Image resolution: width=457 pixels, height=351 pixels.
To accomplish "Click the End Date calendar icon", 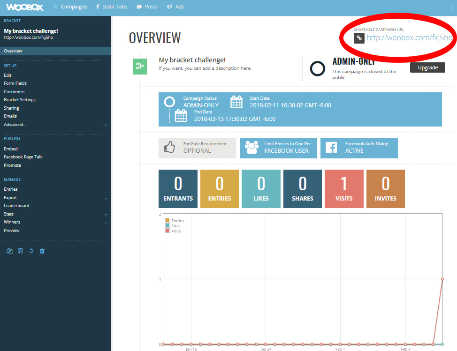I will (x=181, y=116).
